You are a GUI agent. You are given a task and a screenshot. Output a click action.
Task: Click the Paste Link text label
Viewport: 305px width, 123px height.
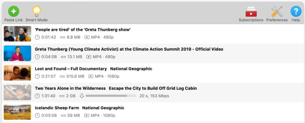14,20
